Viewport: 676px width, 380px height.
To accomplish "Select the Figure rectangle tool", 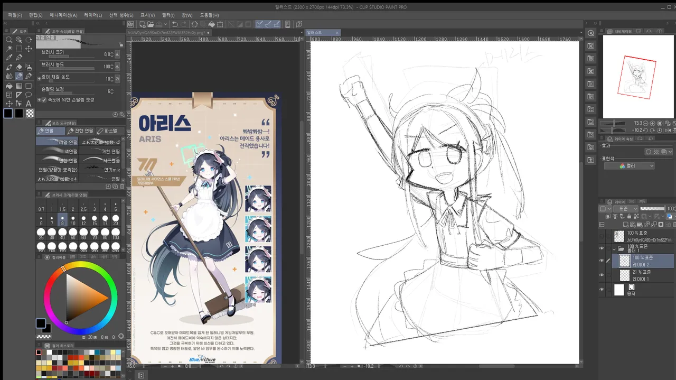I will point(29,86).
